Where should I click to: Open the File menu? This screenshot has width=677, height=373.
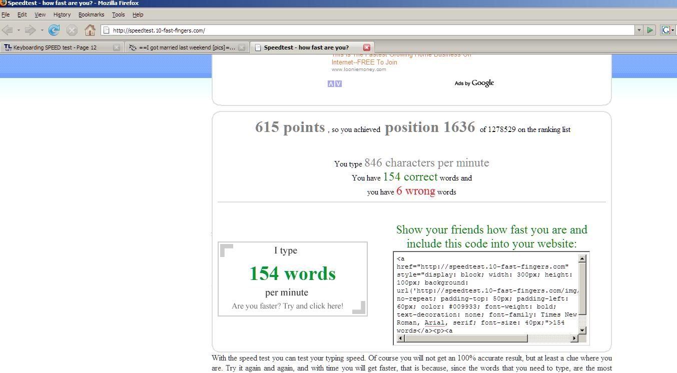pyautogui.click(x=6, y=14)
